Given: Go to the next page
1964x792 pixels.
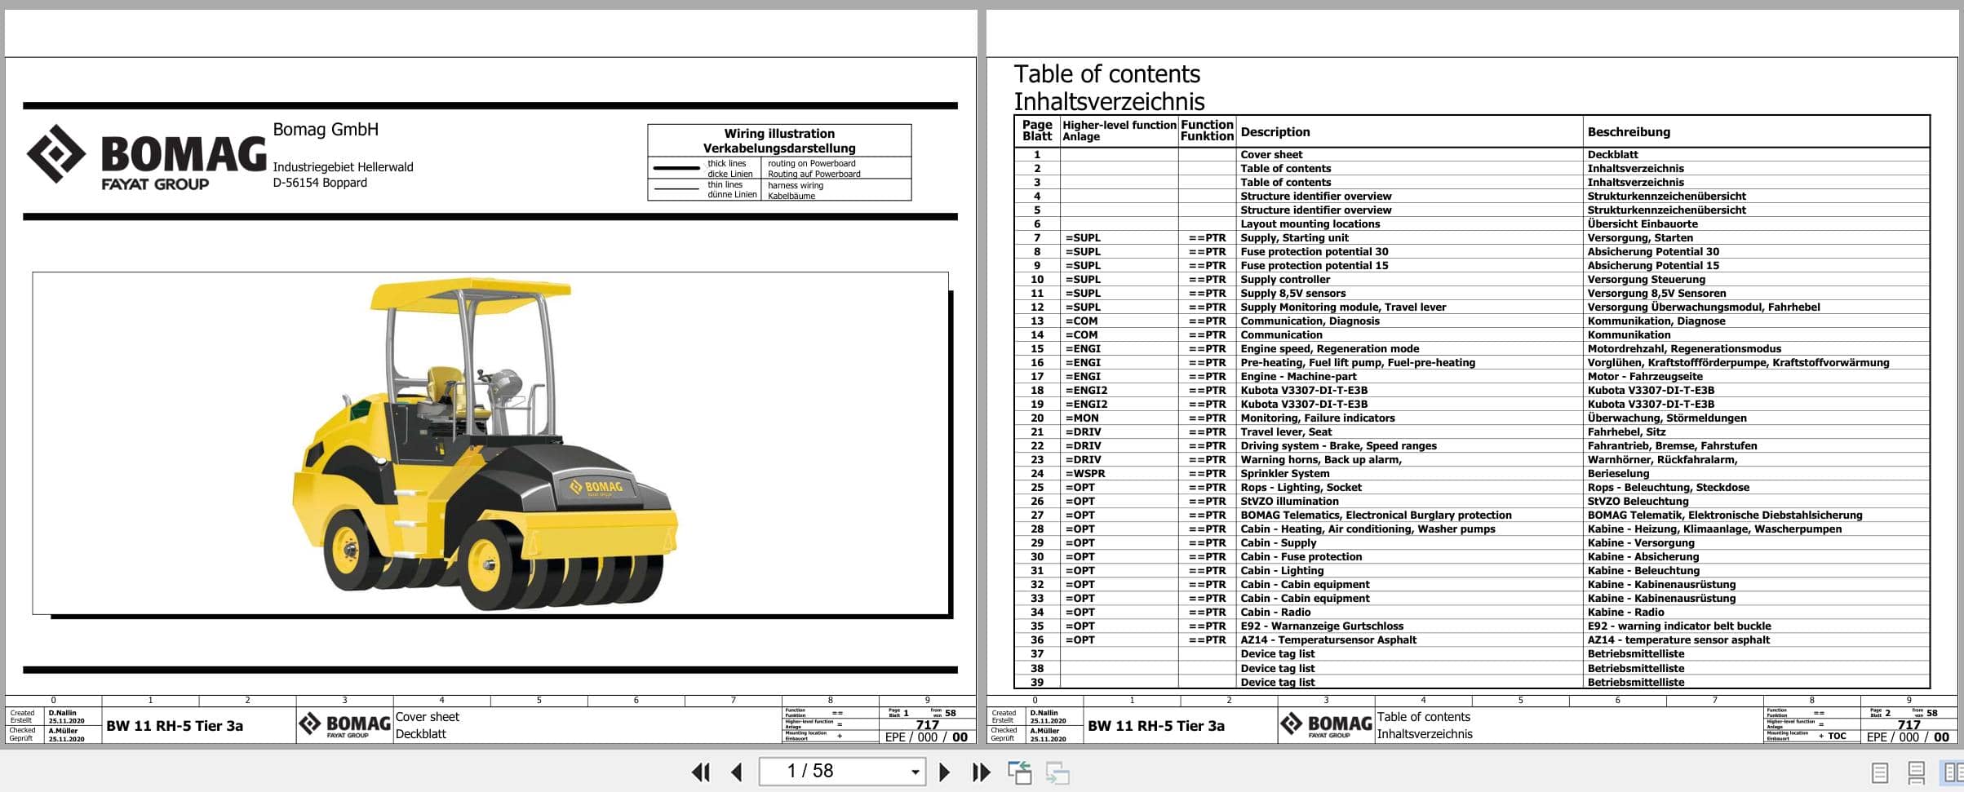Looking at the screenshot, I should pyautogui.click(x=944, y=772).
